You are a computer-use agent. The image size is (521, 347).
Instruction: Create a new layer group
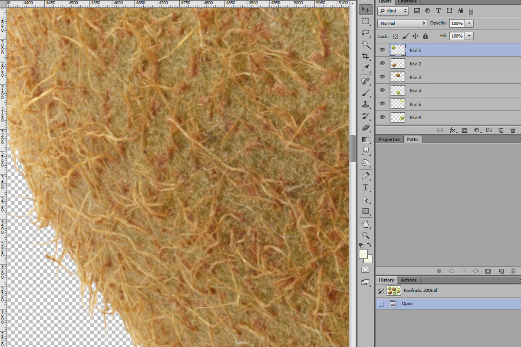point(488,130)
